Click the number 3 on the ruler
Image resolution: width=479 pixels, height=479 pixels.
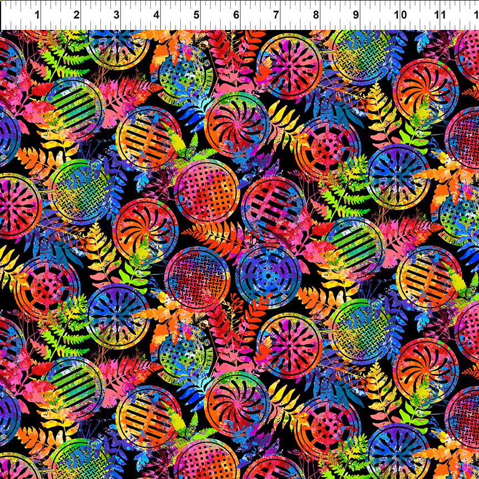point(116,15)
